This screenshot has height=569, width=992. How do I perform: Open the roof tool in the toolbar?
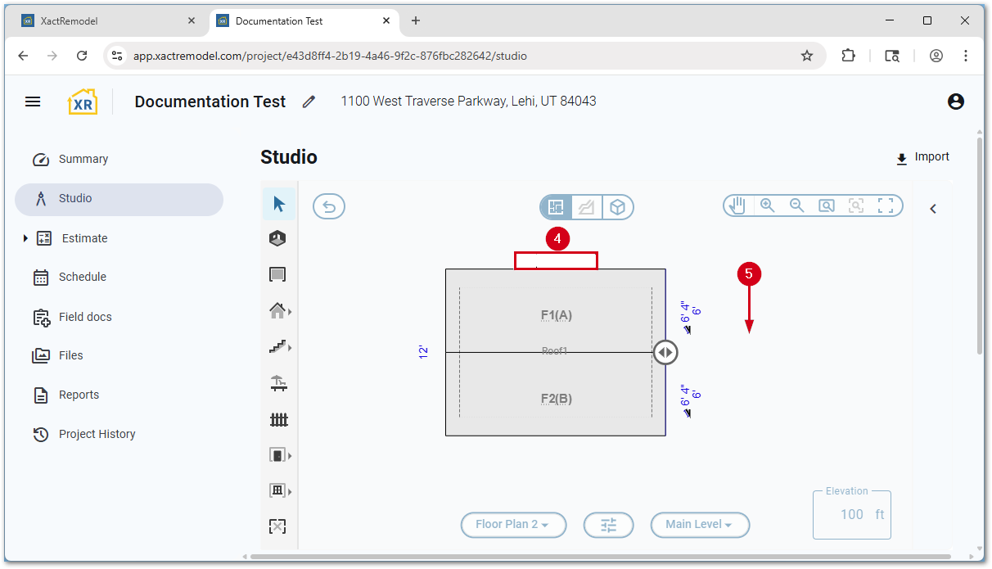point(278,310)
